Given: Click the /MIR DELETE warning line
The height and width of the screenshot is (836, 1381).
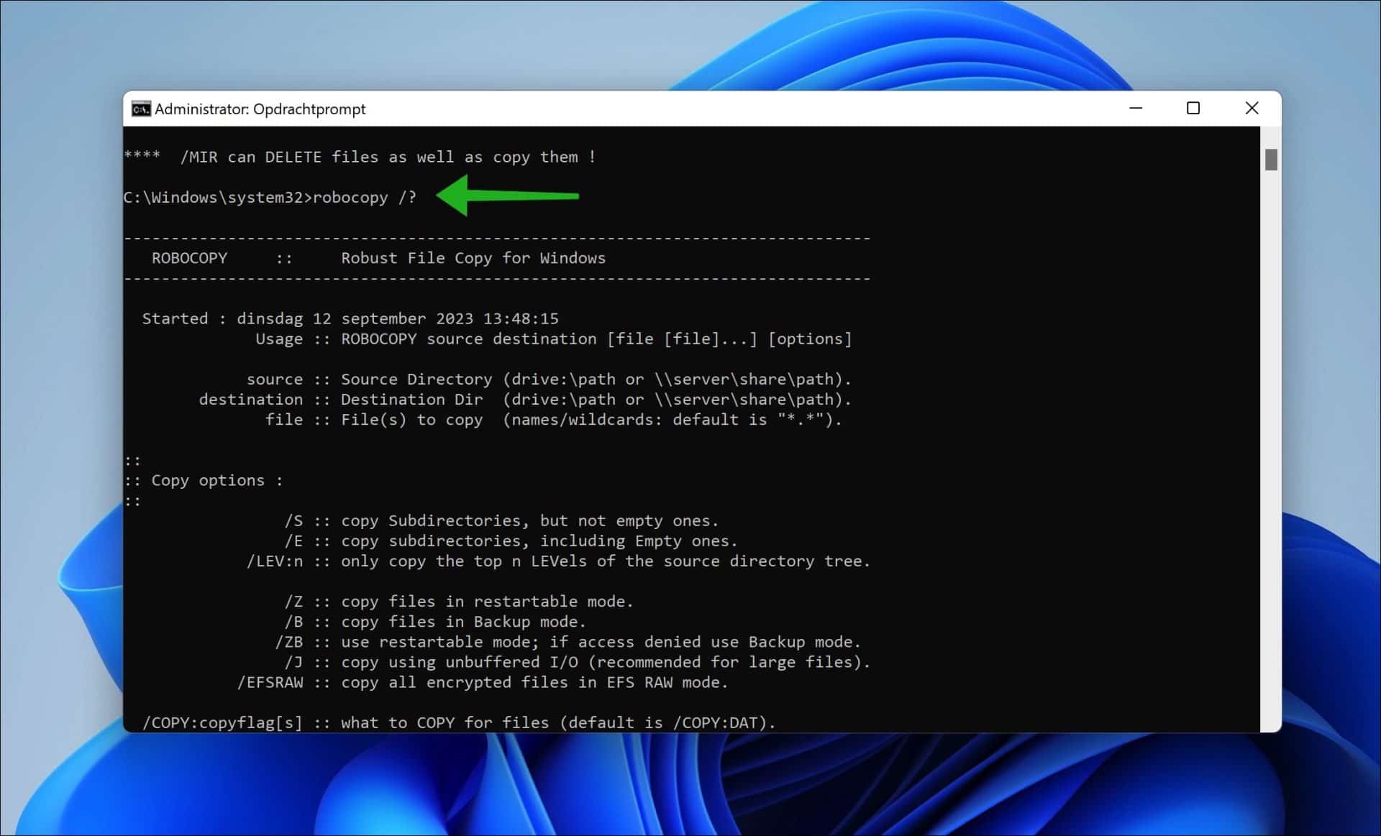Looking at the screenshot, I should click(360, 157).
